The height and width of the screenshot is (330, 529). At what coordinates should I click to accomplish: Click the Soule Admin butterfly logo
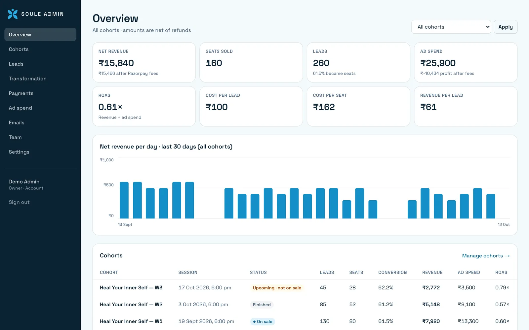(13, 14)
